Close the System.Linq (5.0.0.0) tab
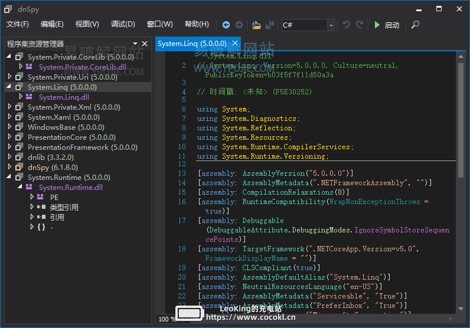This screenshot has width=470, height=328. tap(235, 44)
